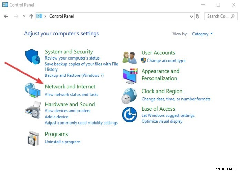
Task: Click Optimize visual display link
Action: (162, 121)
